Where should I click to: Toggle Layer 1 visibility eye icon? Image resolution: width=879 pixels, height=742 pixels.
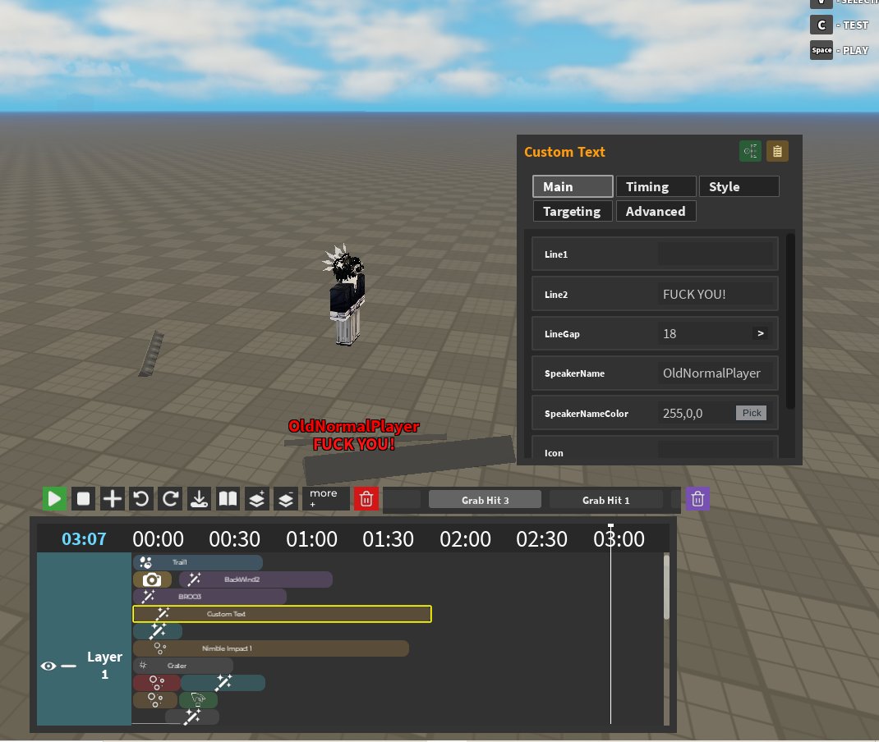tap(48, 666)
